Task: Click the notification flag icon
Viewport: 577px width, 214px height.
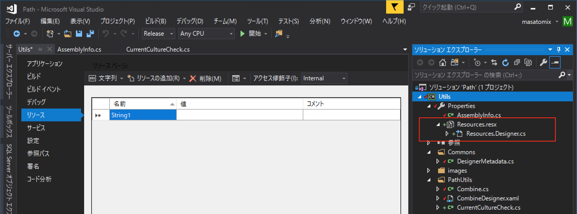Action: pos(395,7)
